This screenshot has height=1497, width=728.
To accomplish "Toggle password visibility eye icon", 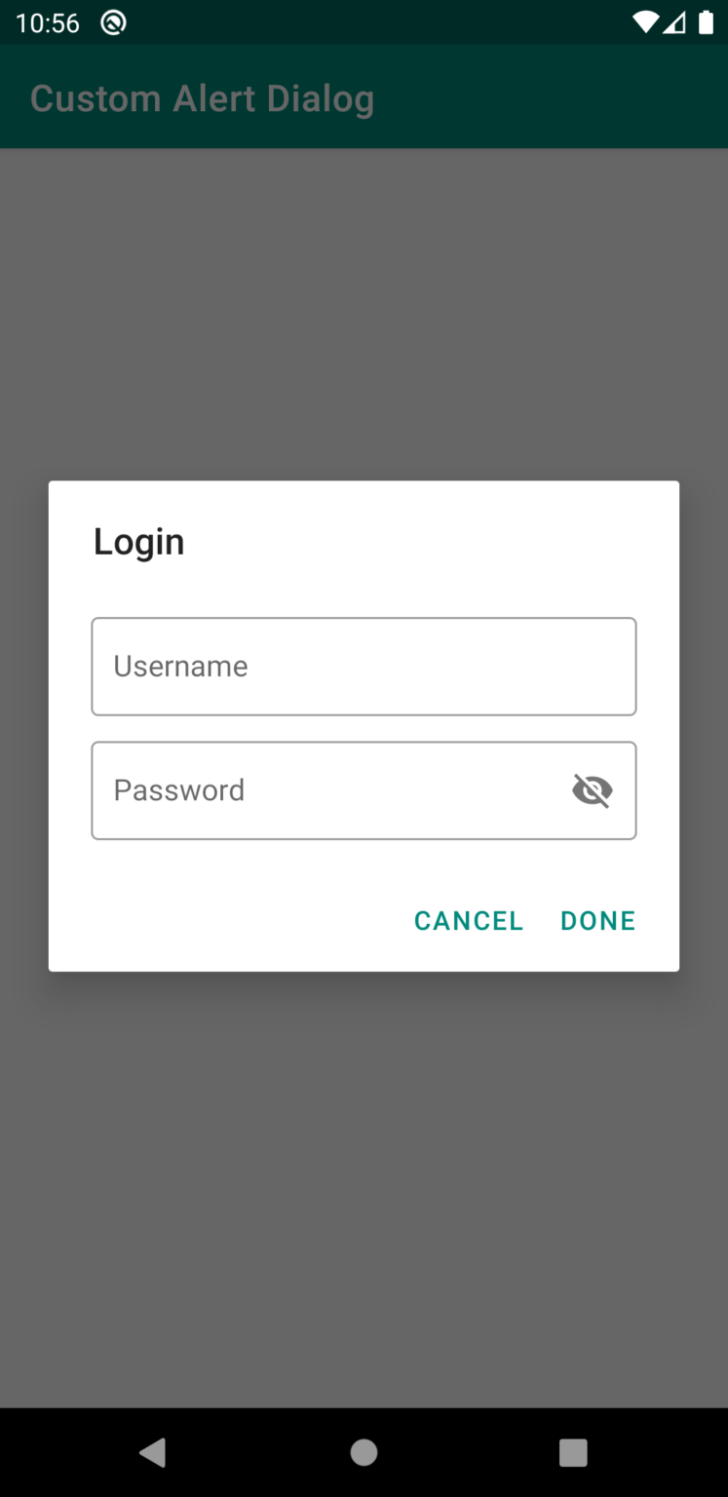I will point(593,790).
